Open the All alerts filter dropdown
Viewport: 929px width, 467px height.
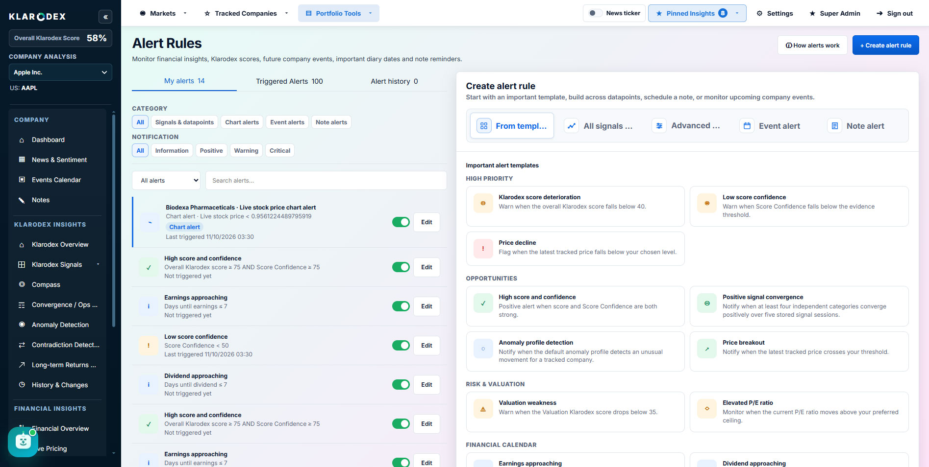click(x=166, y=181)
